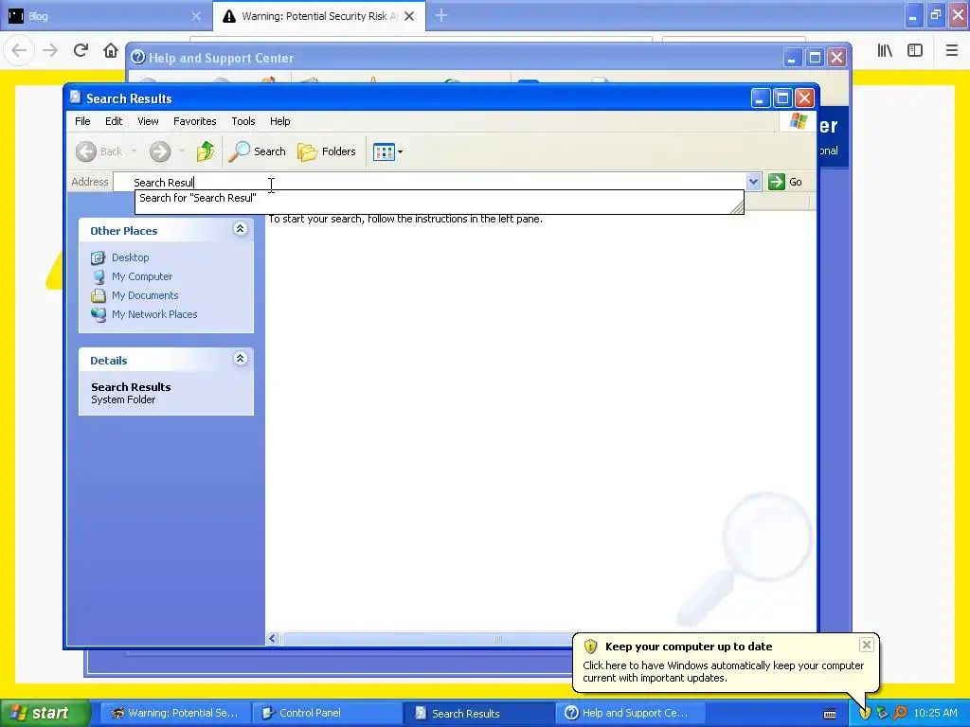Click the yellow security shield tray icon
The height and width of the screenshot is (727, 970).
pyautogui.click(x=865, y=713)
